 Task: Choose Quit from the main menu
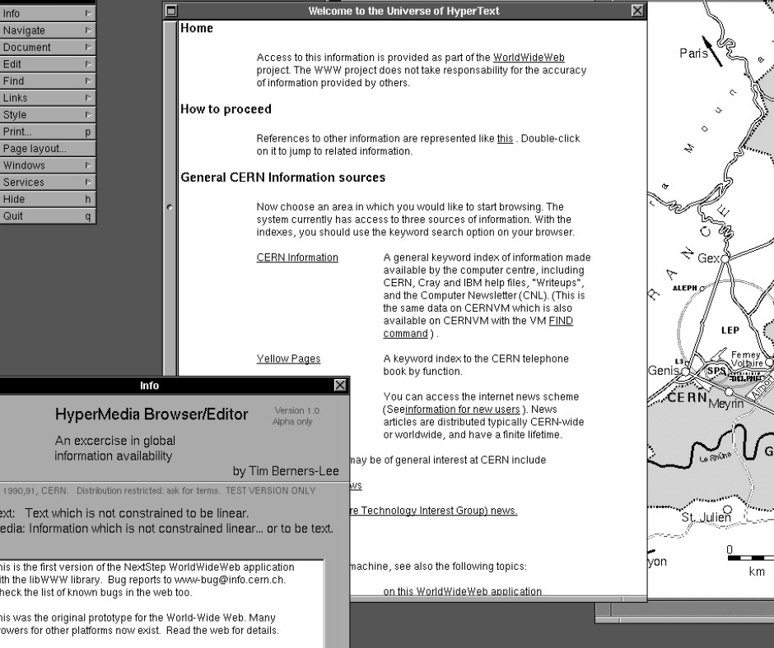(x=48, y=215)
